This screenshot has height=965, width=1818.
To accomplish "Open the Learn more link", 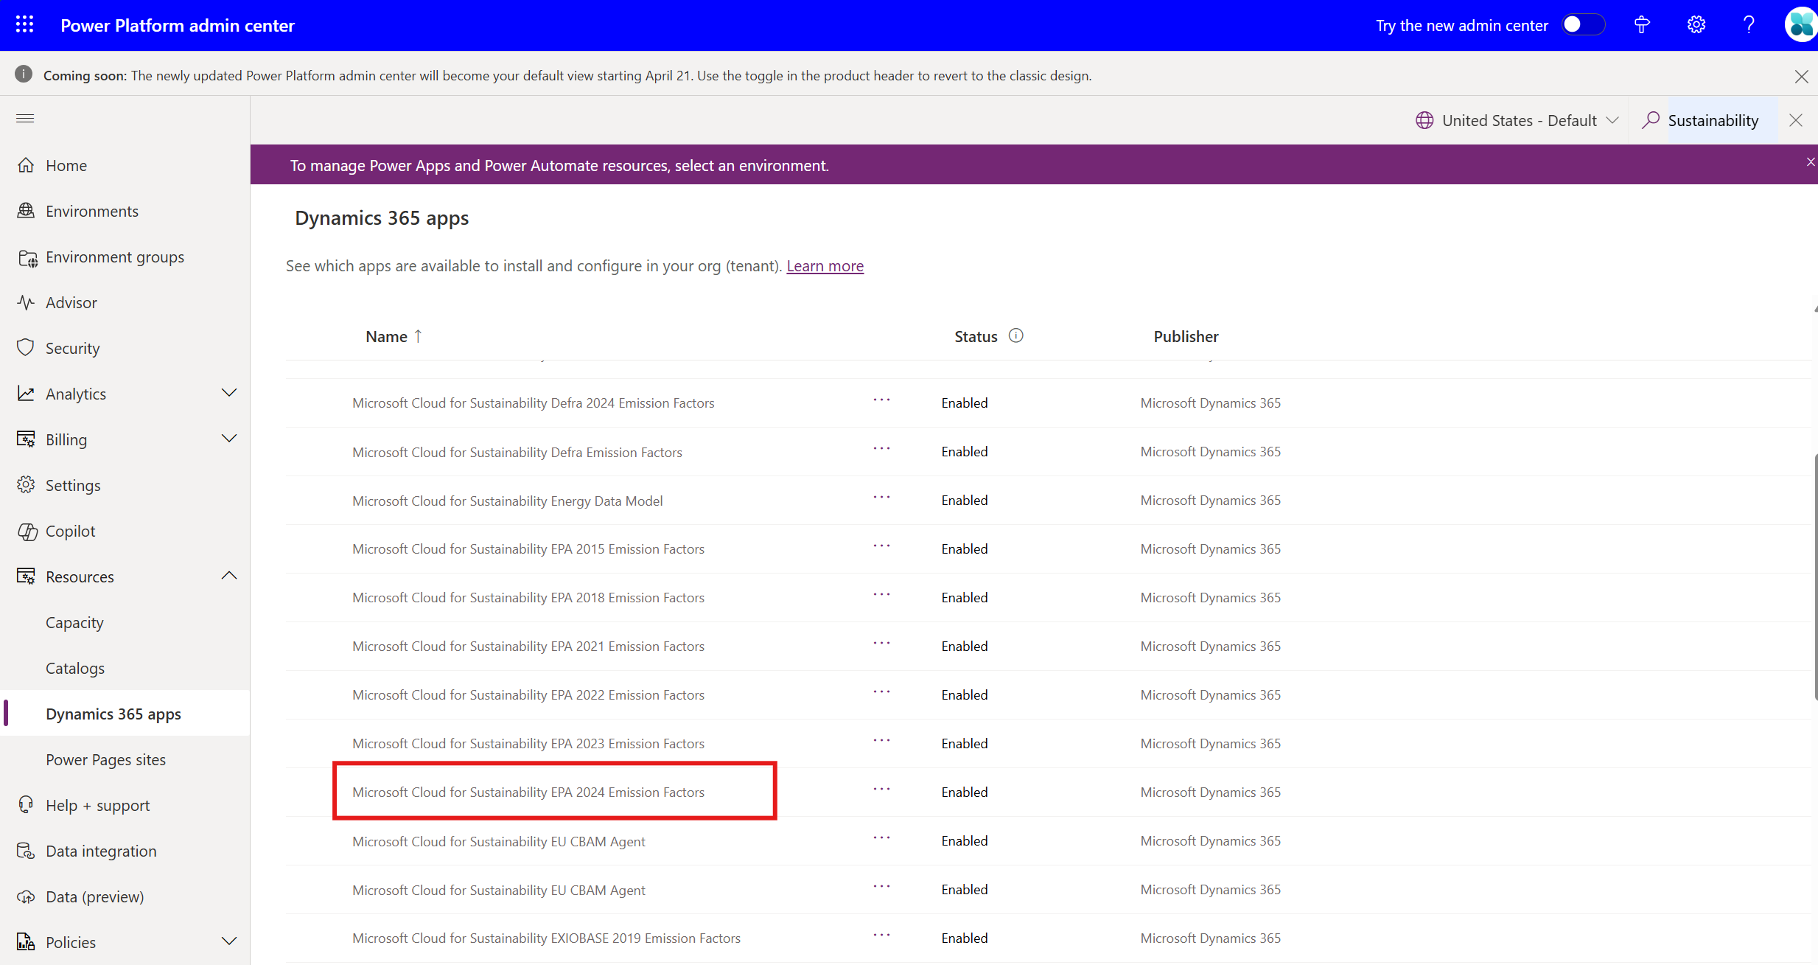I will click(x=825, y=266).
